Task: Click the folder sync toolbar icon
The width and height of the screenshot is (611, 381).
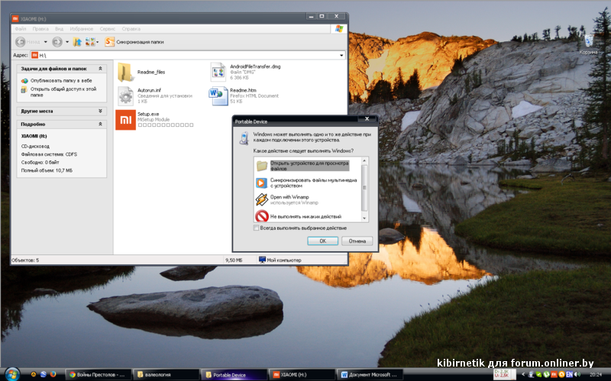Action: point(109,41)
